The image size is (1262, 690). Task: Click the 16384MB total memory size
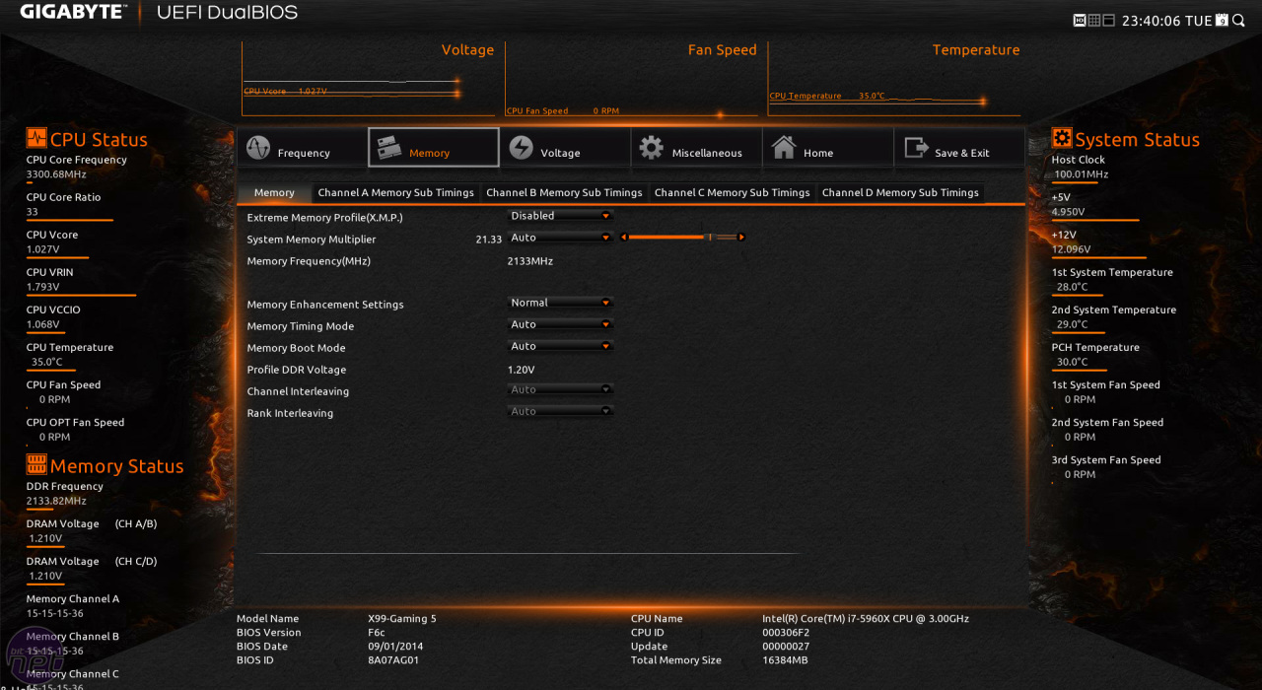(x=785, y=659)
